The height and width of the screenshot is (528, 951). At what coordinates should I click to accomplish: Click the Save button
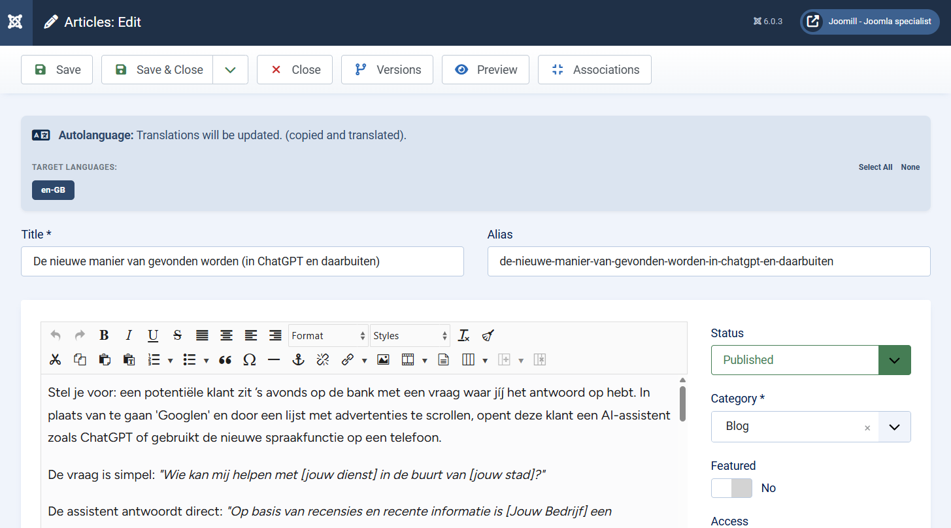point(57,70)
